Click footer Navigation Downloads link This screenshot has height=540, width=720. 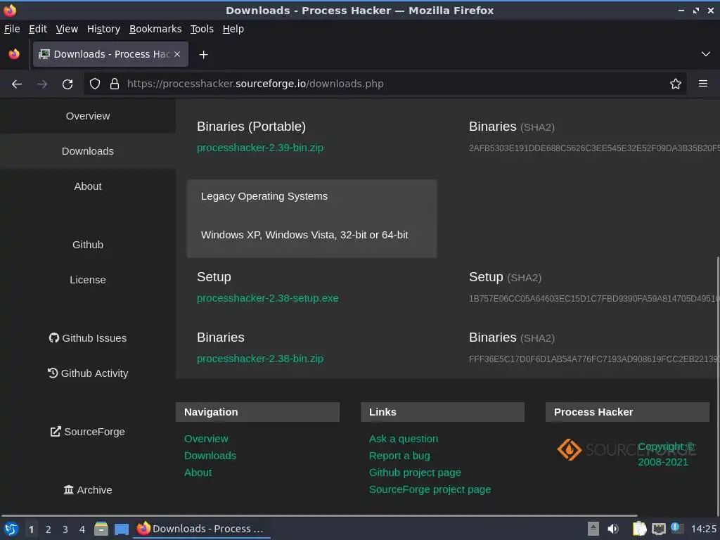click(210, 456)
